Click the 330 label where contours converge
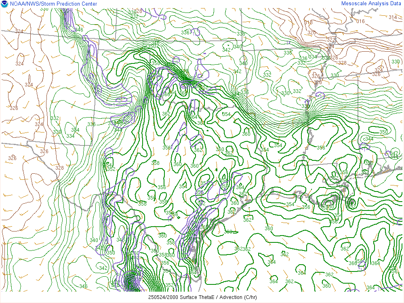Image resolution: width=404 pixels, height=303 pixels. tap(305, 106)
